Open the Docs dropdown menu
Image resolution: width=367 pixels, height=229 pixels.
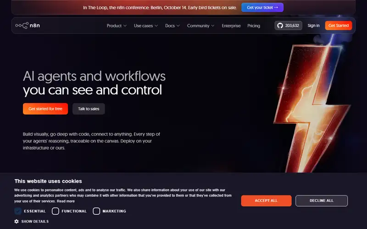(x=172, y=26)
